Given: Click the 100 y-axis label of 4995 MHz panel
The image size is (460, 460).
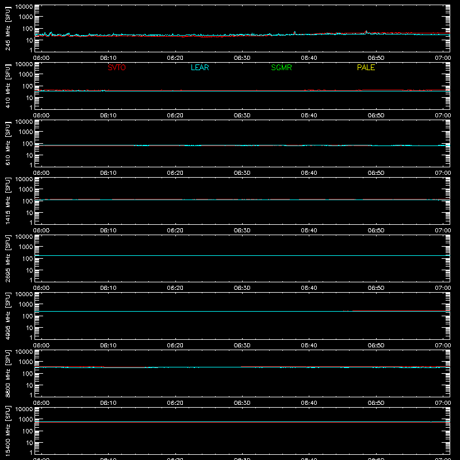Looking at the screenshot, I should click(x=28, y=316).
